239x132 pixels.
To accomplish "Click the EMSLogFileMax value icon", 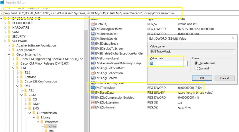I will point(93,78).
